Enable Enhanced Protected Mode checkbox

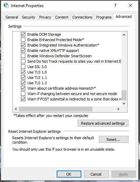tap(23, 40)
